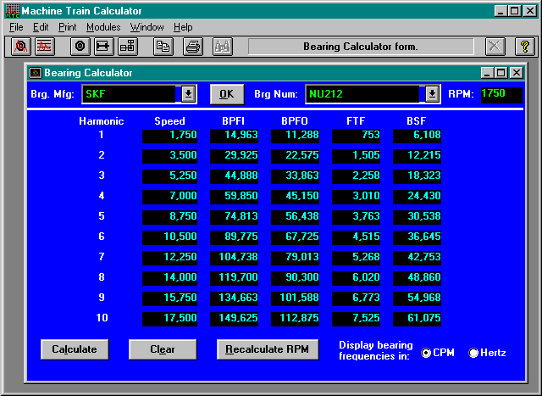The height and width of the screenshot is (396, 542).
Task: Click harmonic 1 BSF cell 6,108
Action: (417, 136)
